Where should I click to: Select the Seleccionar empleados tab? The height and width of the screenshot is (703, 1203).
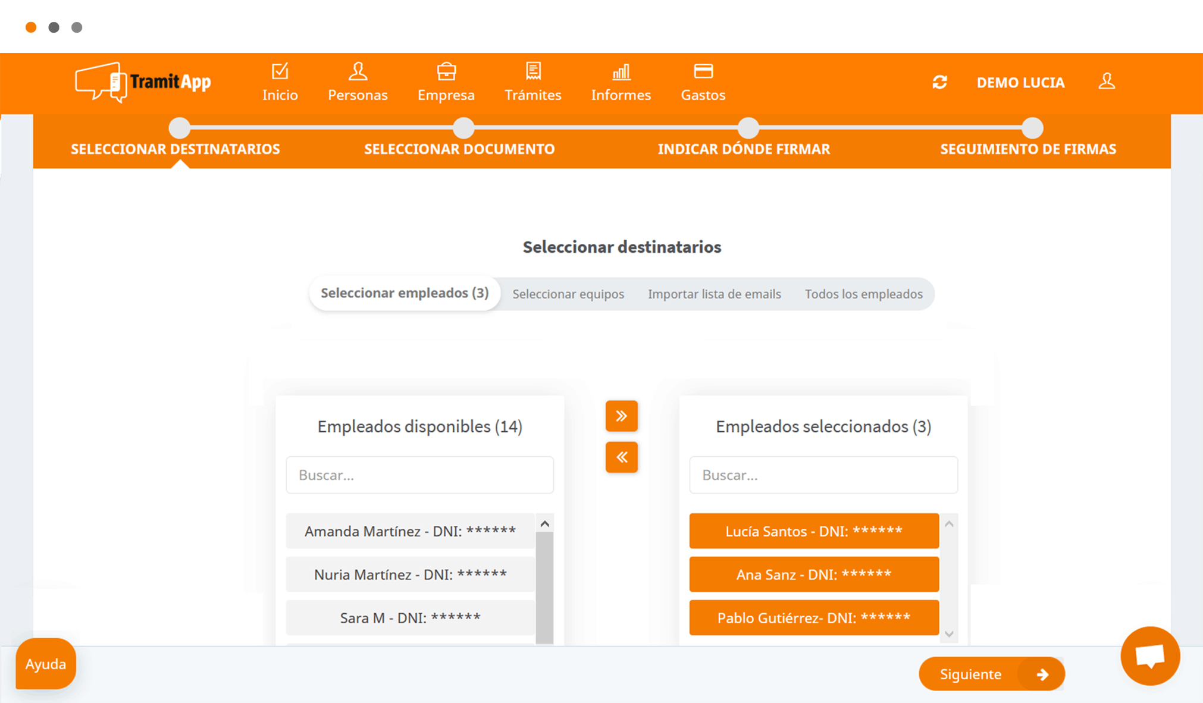tap(405, 293)
